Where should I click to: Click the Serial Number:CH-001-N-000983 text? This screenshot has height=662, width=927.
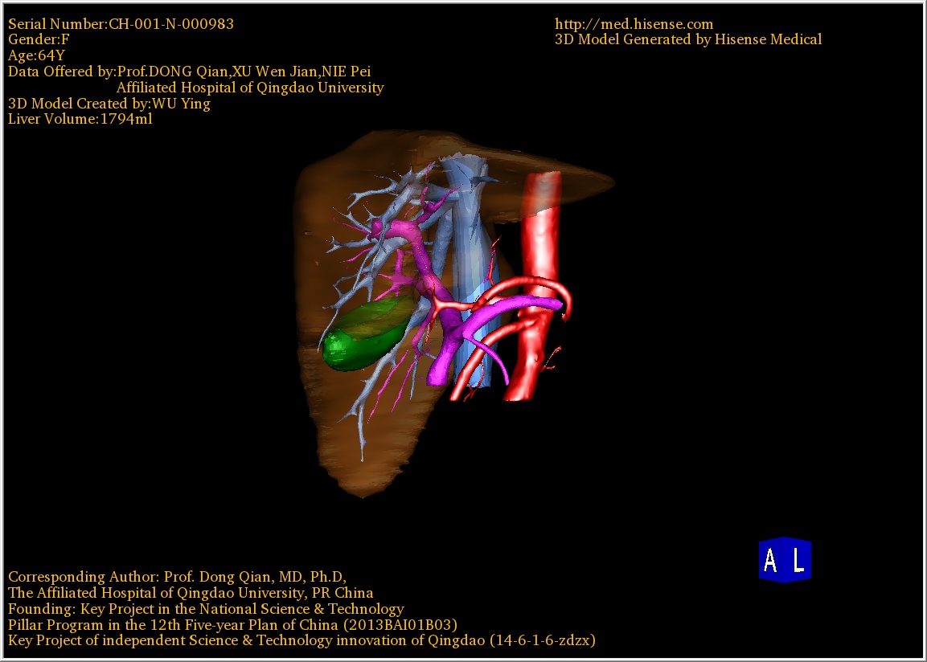click(x=121, y=23)
